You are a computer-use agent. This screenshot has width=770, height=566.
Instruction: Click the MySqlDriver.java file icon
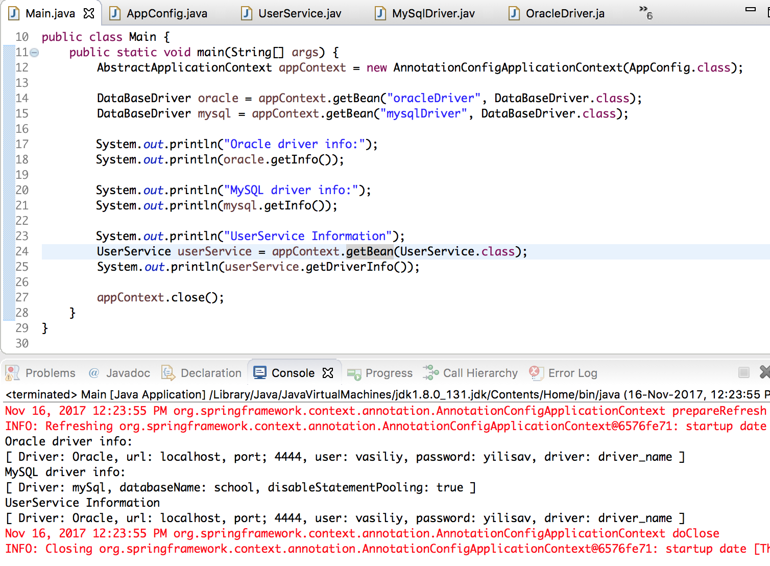(380, 13)
